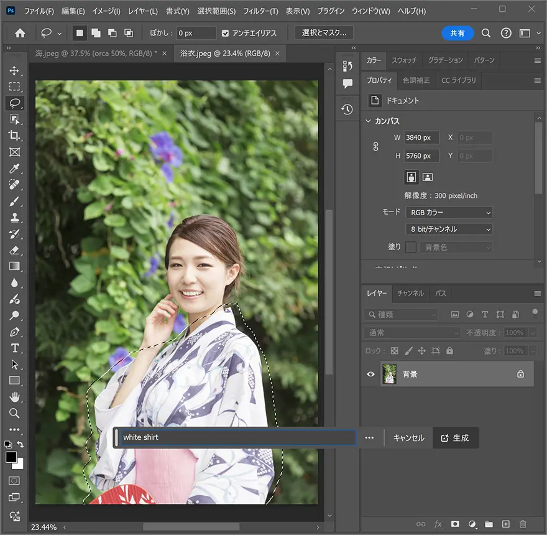Close the 浴衣.jpeg document tab

click(277, 53)
